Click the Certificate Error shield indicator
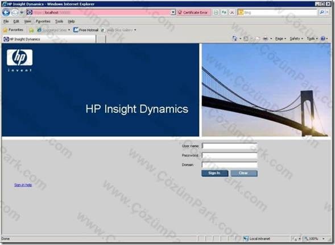Viewport: 335px width, 245px height. tap(193, 12)
